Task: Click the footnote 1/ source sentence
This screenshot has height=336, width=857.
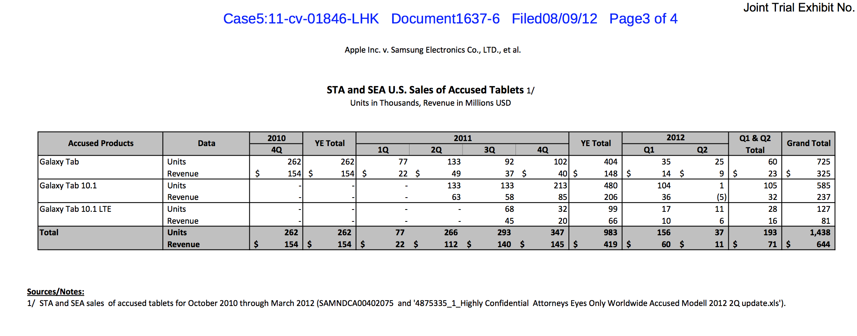Action: [406, 303]
